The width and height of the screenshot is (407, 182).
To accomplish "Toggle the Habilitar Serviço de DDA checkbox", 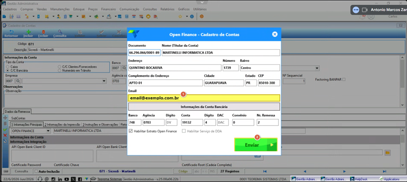I will coord(184,131).
